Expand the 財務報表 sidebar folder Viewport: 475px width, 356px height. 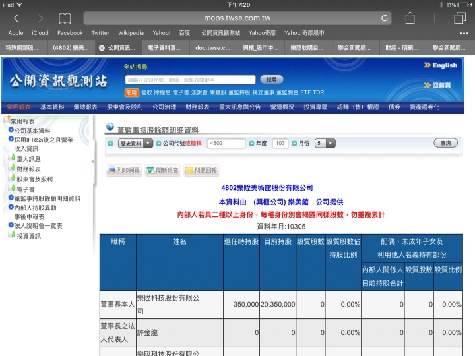pyautogui.click(x=24, y=169)
